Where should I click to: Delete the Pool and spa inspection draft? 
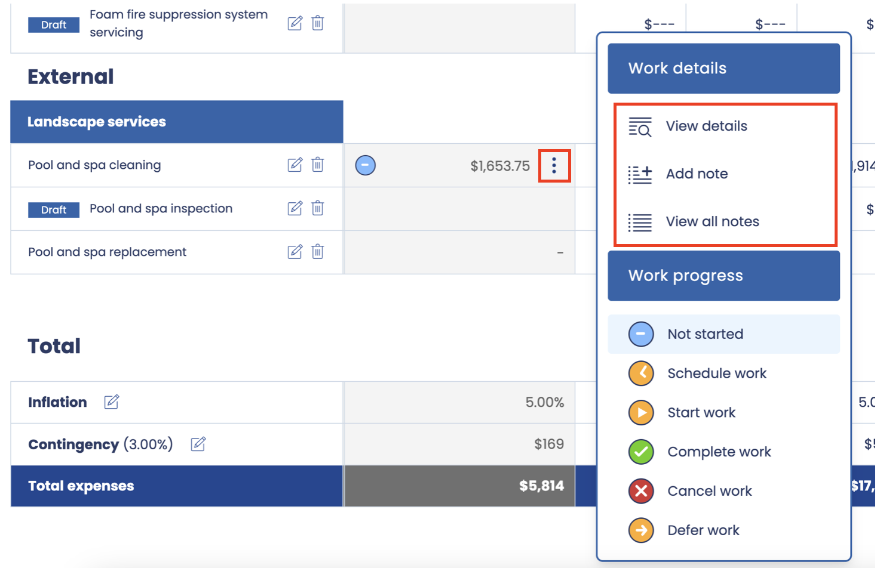[x=318, y=208]
